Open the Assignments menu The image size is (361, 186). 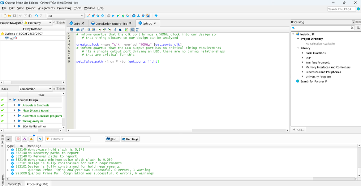(46, 8)
